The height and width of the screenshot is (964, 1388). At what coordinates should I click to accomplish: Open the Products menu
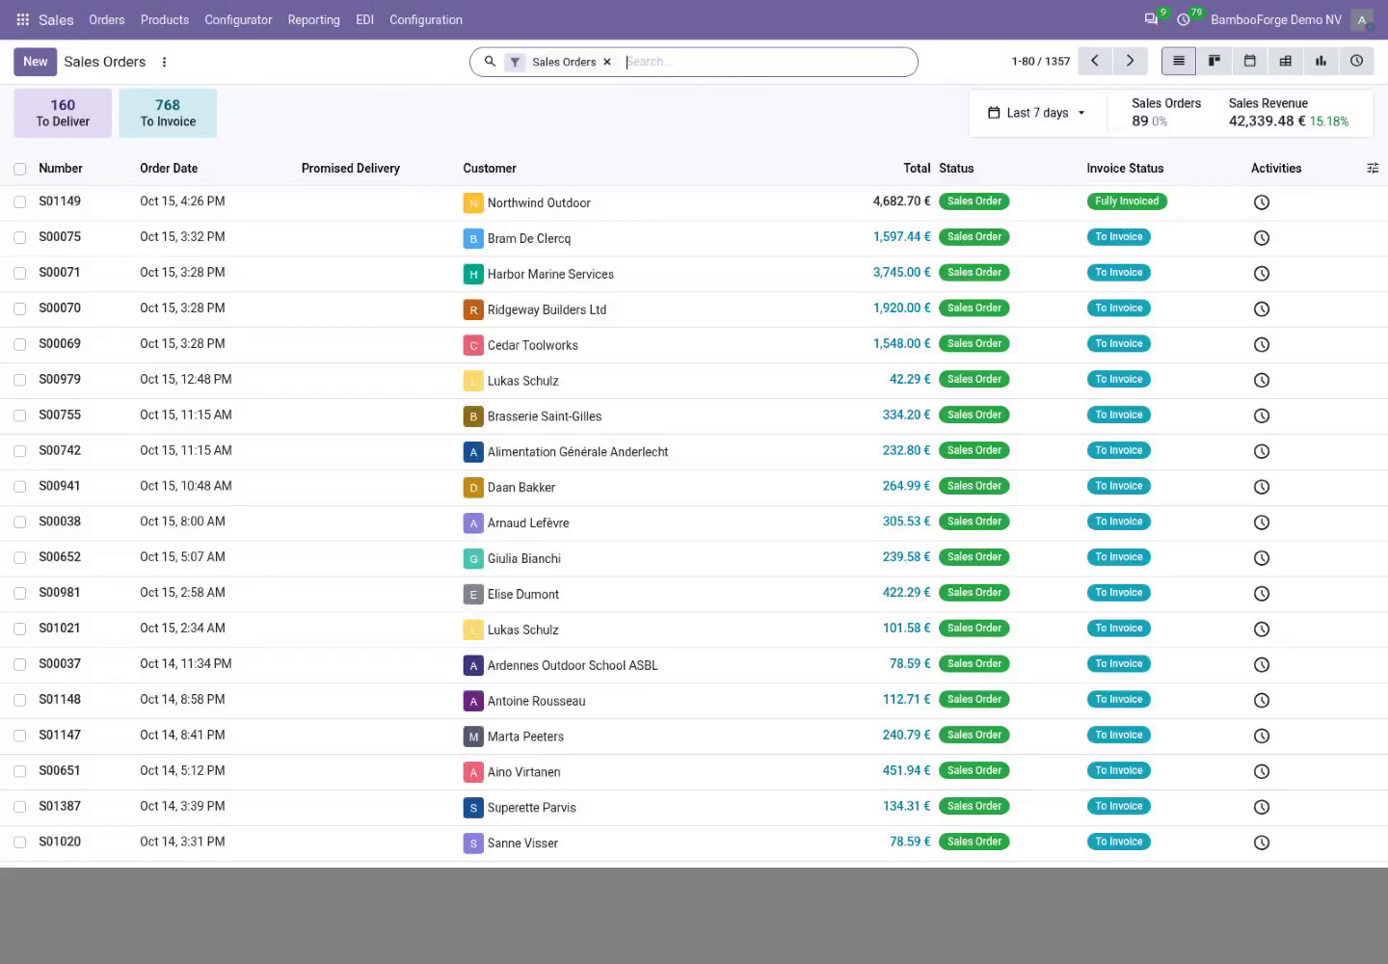(165, 19)
